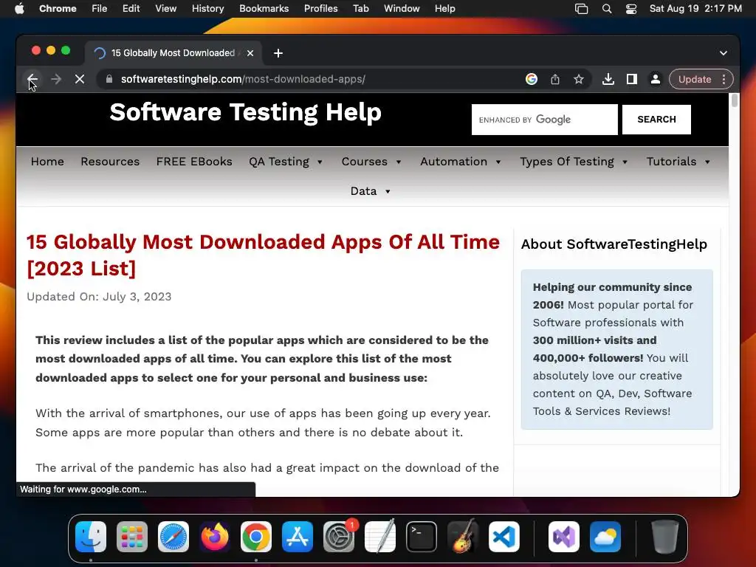756x567 pixels.
Task: Open a new tab with plus button
Action: click(x=278, y=53)
